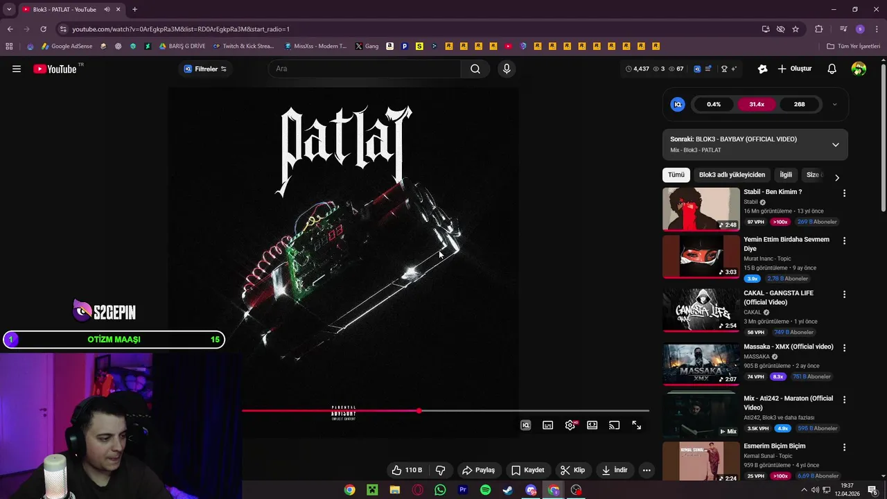Click the Chrome address bar URL
This screenshot has height=499, width=887.
(181, 29)
